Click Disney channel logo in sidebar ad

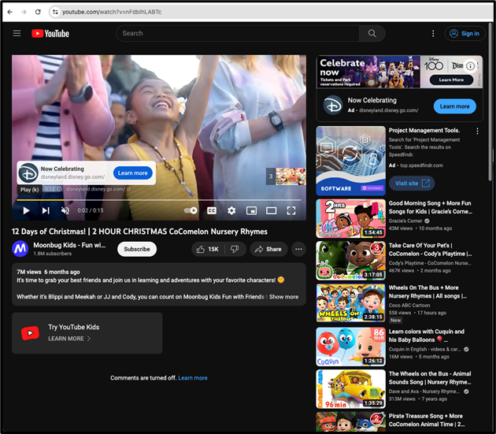pyautogui.click(x=333, y=105)
